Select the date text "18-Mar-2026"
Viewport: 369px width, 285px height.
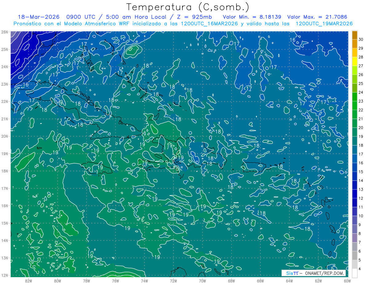[39, 17]
